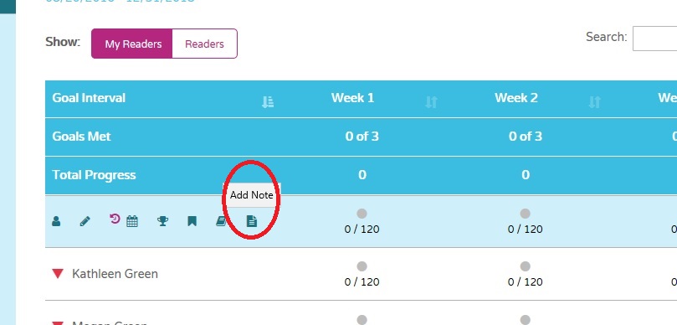677x325 pixels.
Task: Open the calendar icon in action row
Action: click(132, 222)
